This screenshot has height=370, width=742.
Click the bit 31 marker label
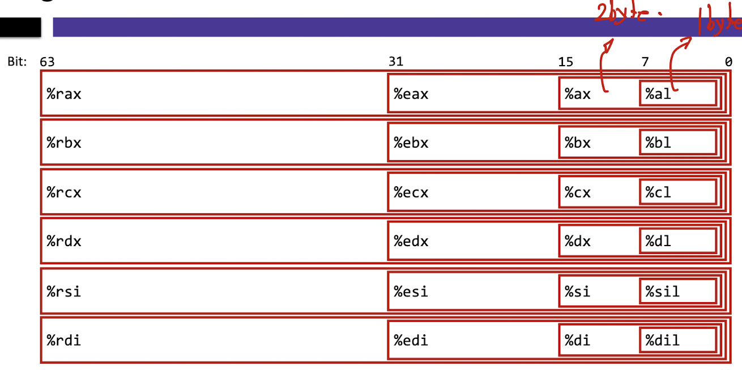pos(396,62)
